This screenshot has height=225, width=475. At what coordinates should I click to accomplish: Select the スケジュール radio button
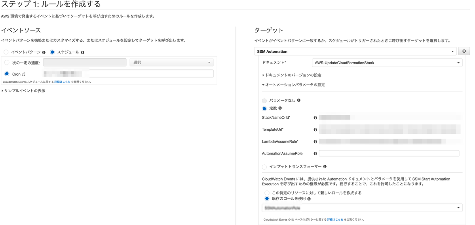pos(52,52)
